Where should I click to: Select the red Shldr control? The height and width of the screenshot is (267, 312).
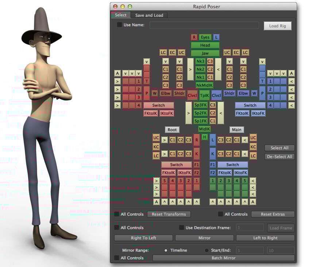[x=179, y=93]
